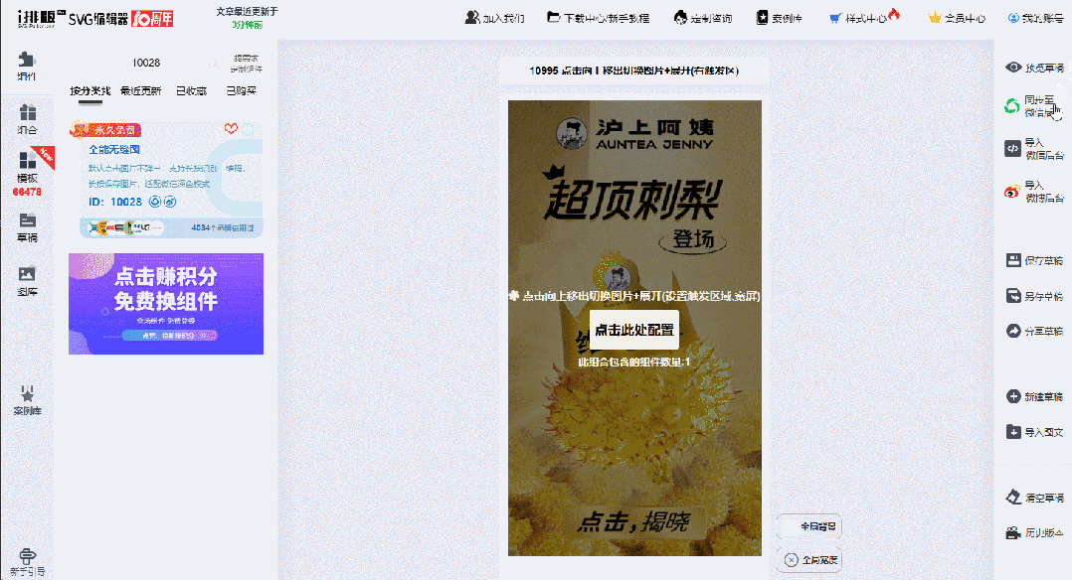Image resolution: width=1072 pixels, height=580 pixels.
Task: Click the 点击此处配置 configure button
Action: pyautogui.click(x=634, y=330)
